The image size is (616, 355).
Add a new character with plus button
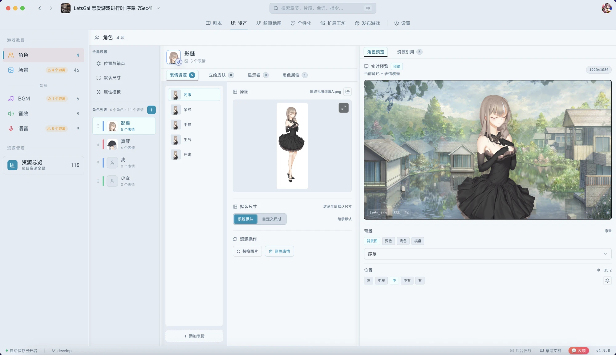[x=152, y=110]
